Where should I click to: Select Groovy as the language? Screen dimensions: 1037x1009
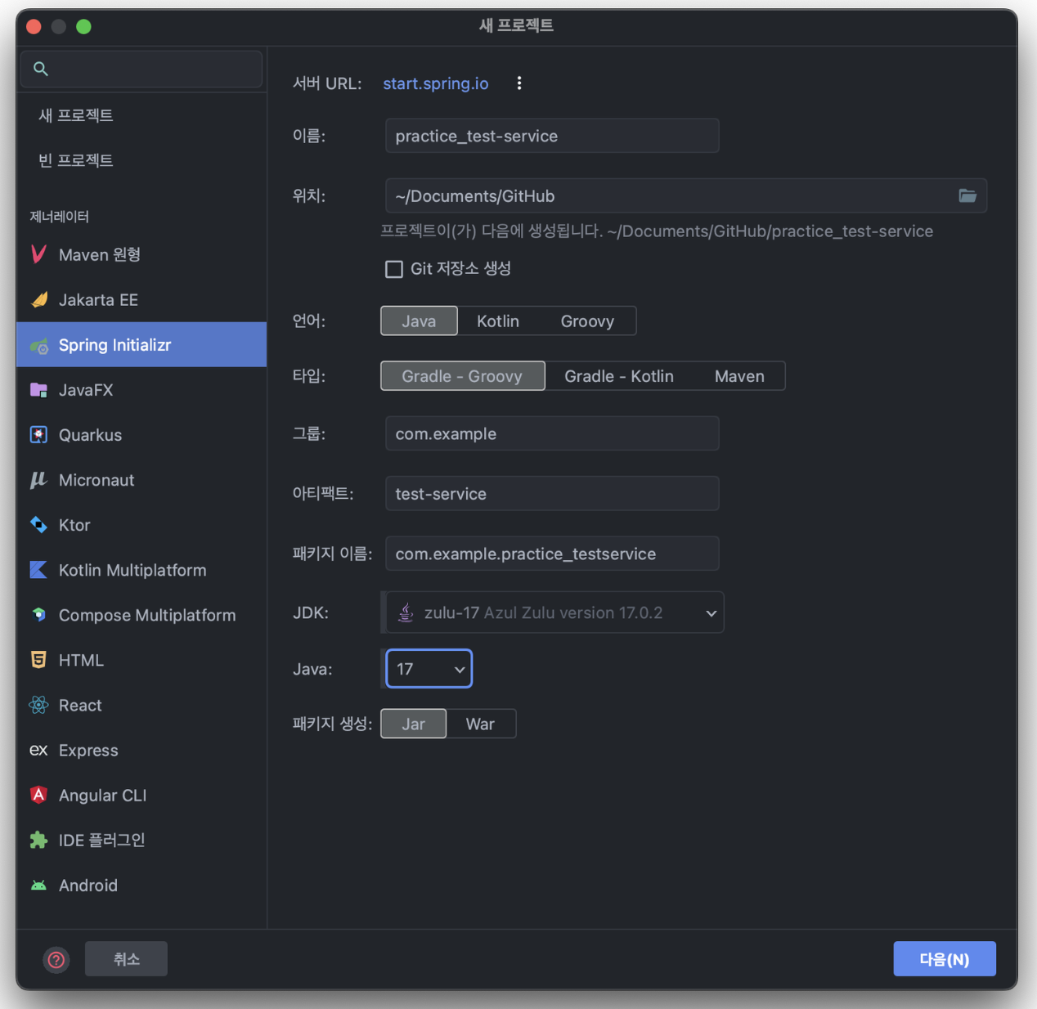click(x=587, y=321)
